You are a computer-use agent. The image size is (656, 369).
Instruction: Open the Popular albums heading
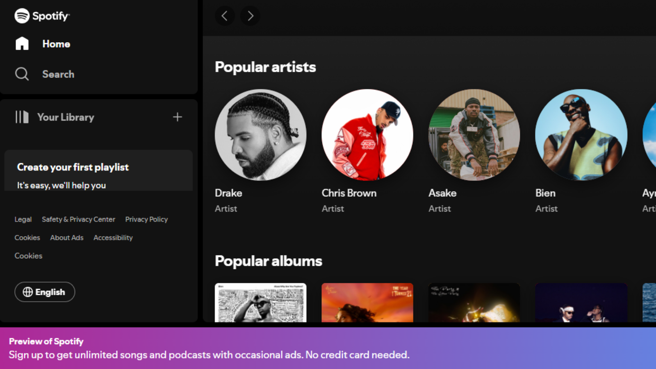point(269,261)
